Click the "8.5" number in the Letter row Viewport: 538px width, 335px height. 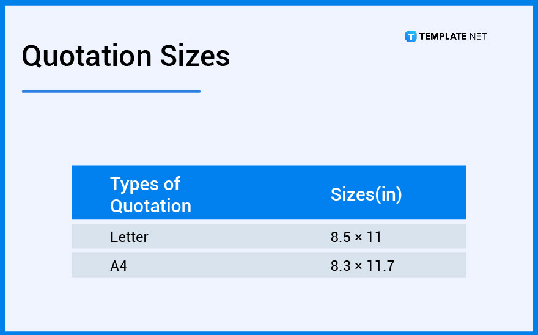(x=341, y=237)
